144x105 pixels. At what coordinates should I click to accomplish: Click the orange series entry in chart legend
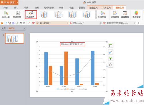click(71, 89)
